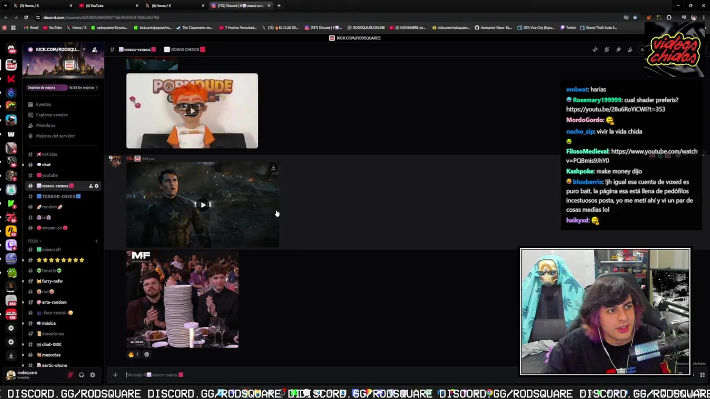
Task: Reload the page in browser toolbar
Action: [26, 17]
